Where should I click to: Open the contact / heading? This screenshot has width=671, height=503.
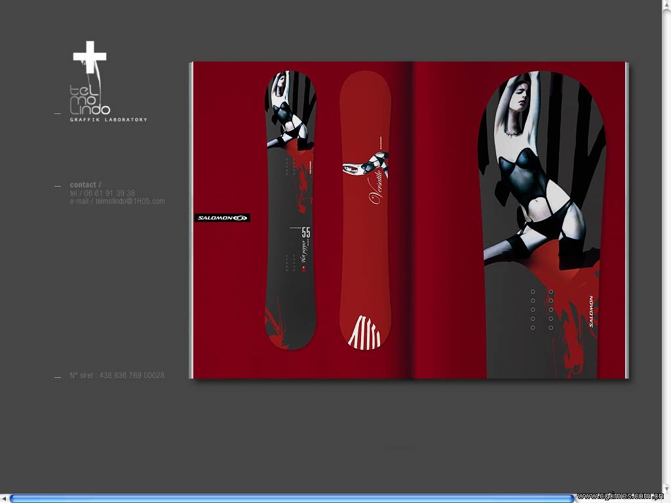click(x=85, y=185)
